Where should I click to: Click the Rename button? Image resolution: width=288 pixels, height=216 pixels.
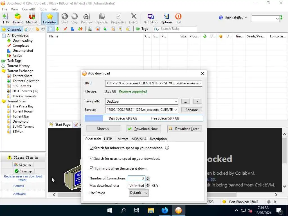click(192, 110)
